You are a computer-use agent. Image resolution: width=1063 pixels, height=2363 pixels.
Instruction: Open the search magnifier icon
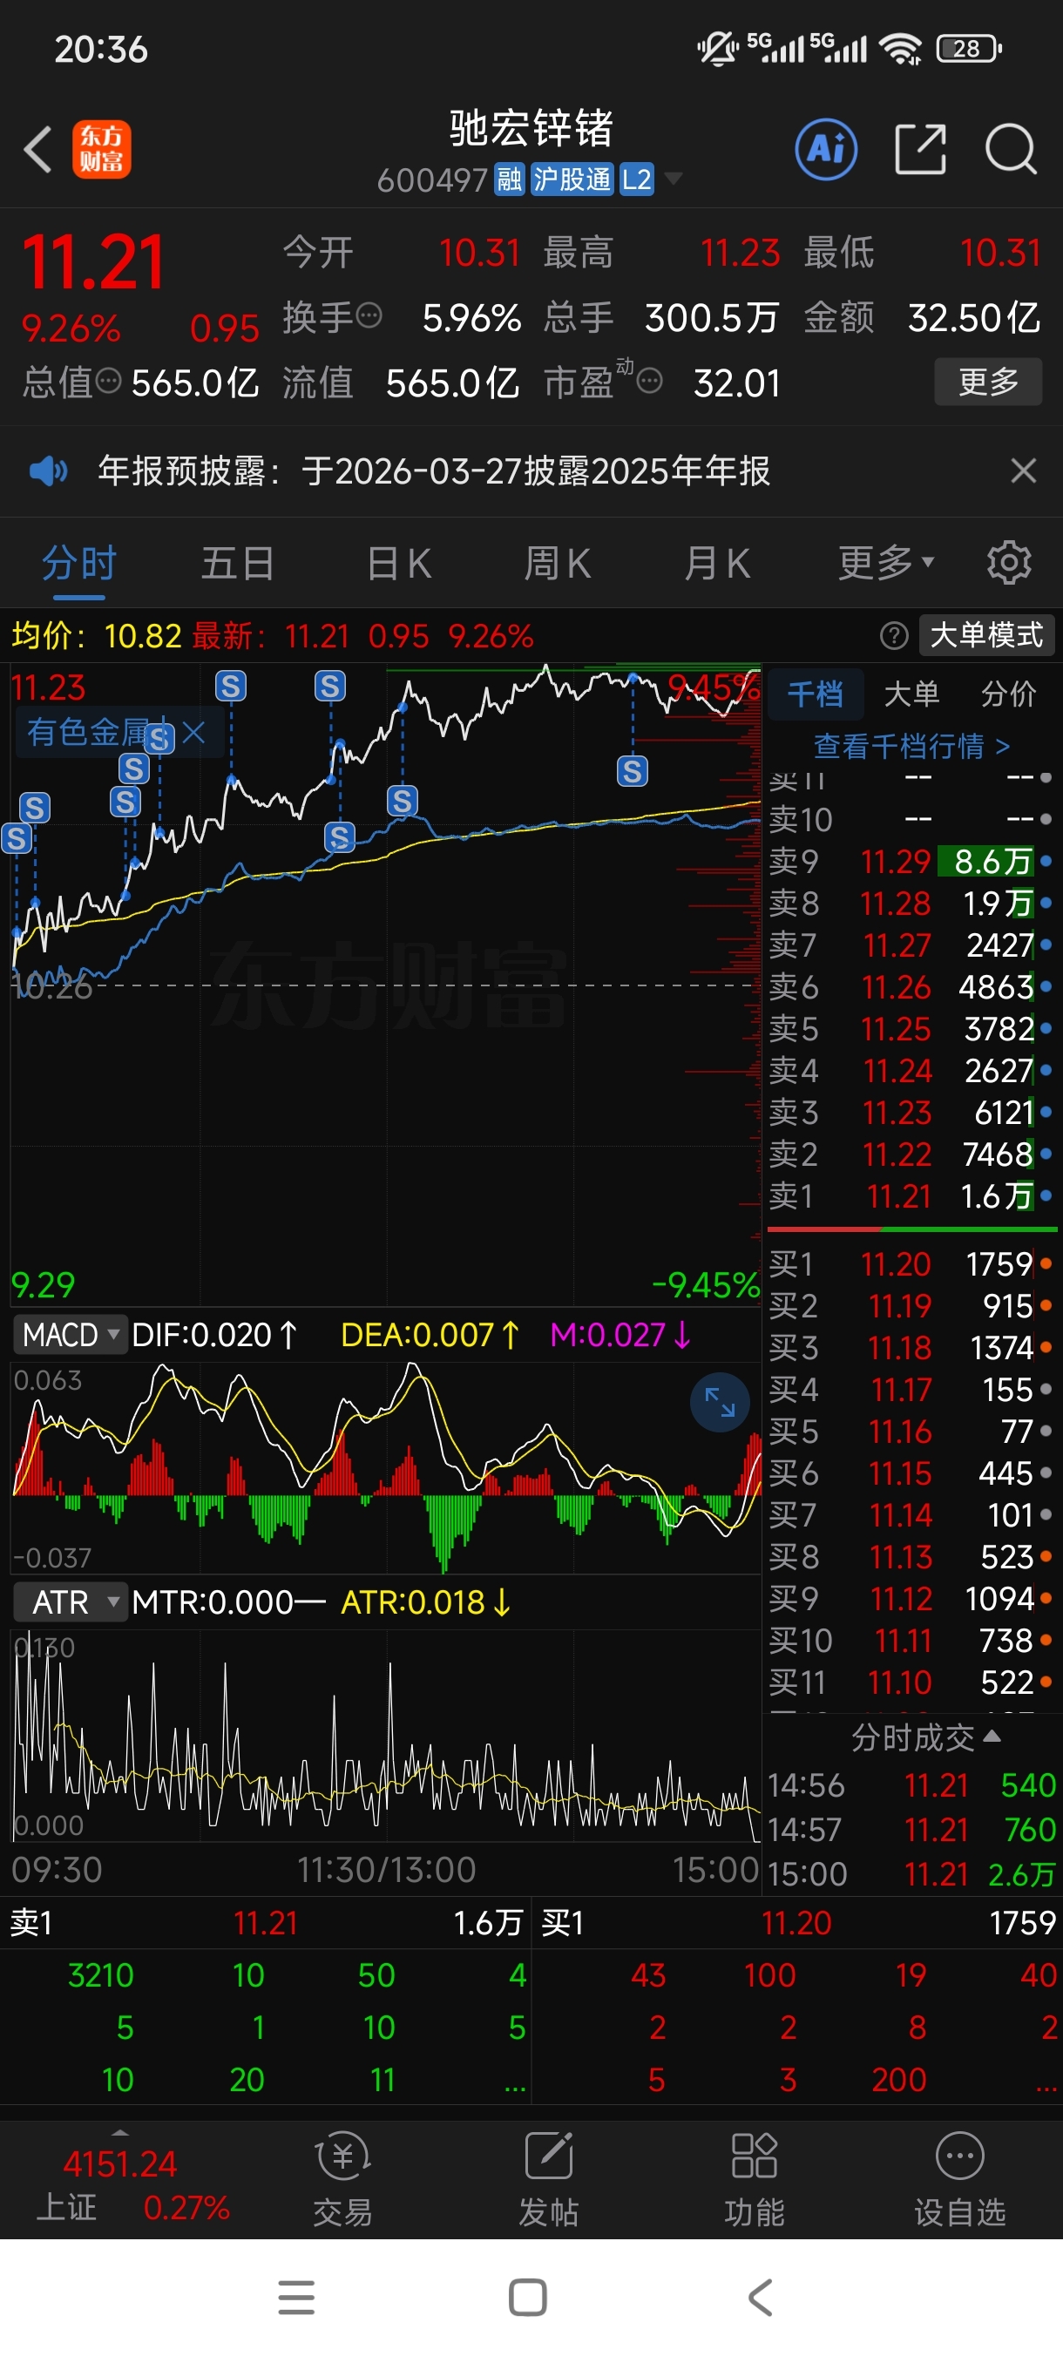click(x=1010, y=149)
